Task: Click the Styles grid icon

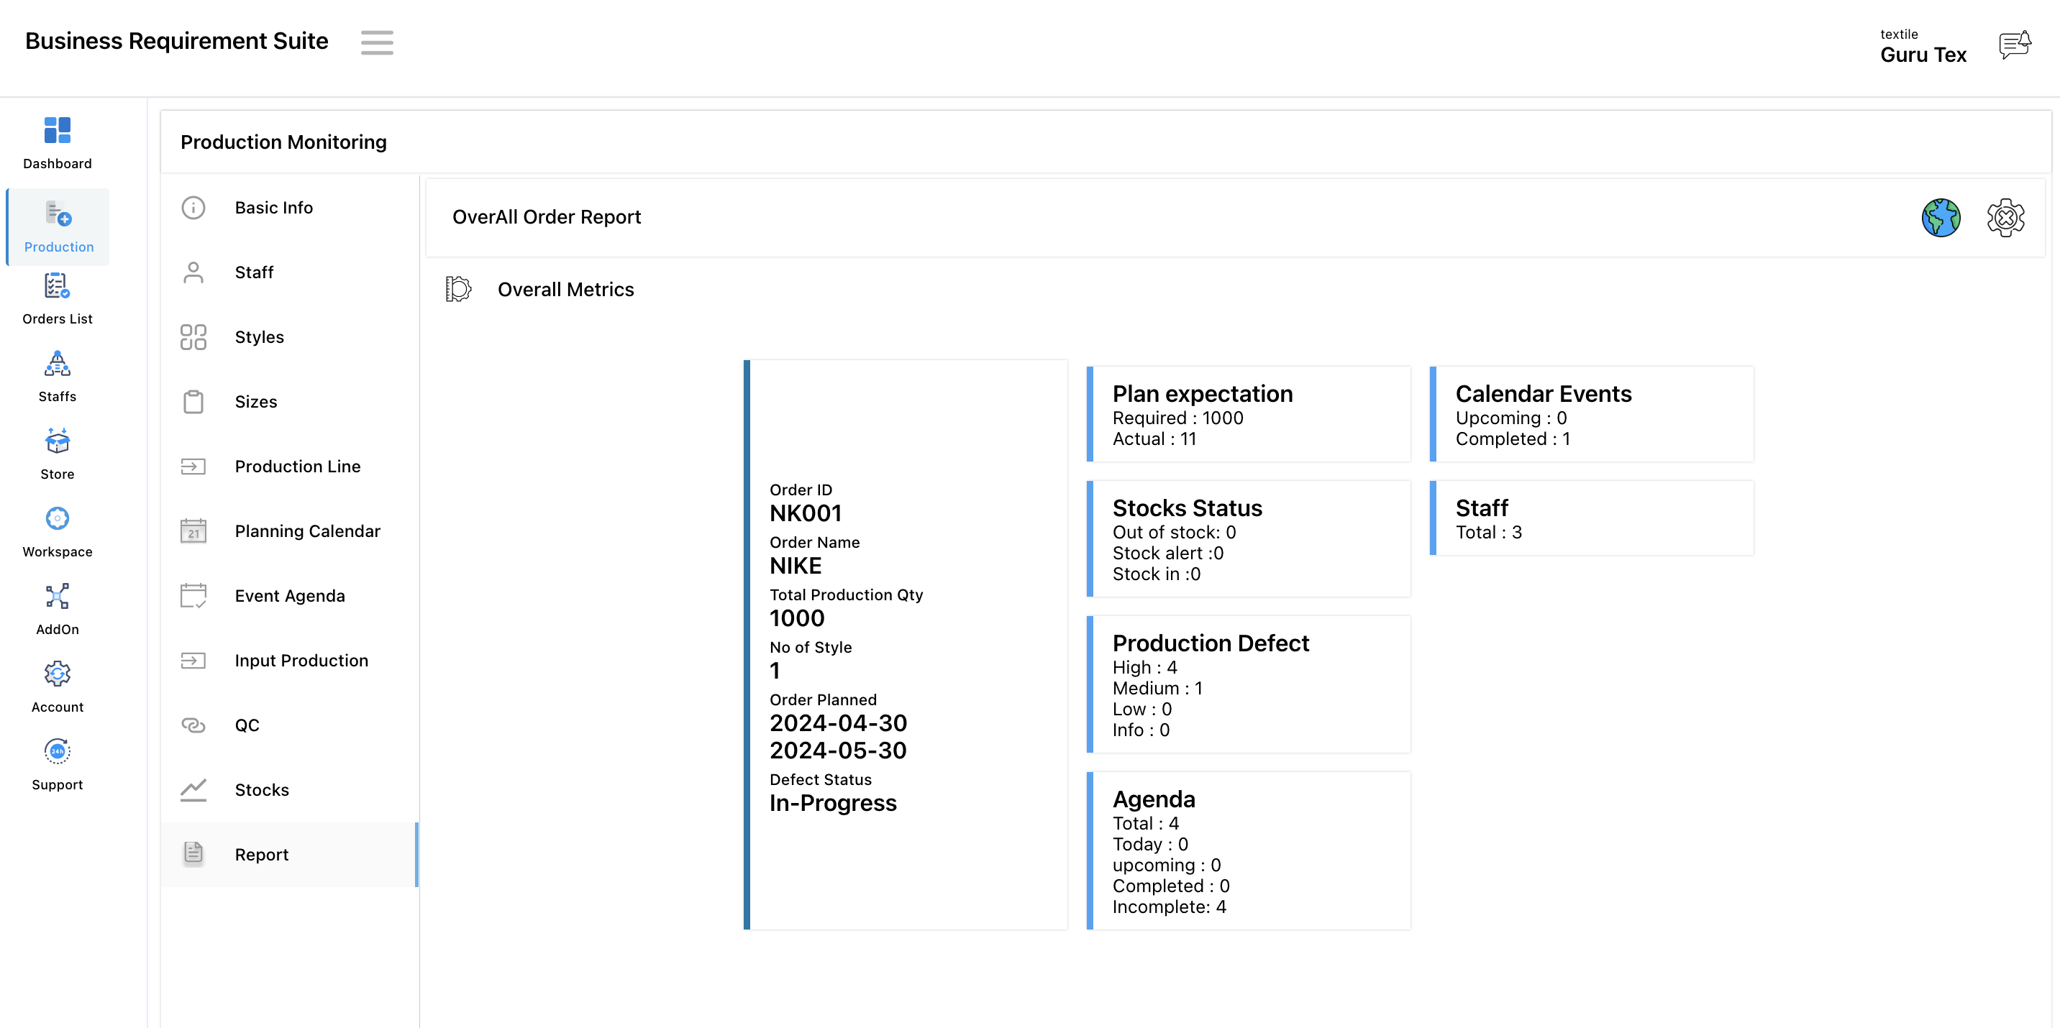Action: tap(193, 337)
